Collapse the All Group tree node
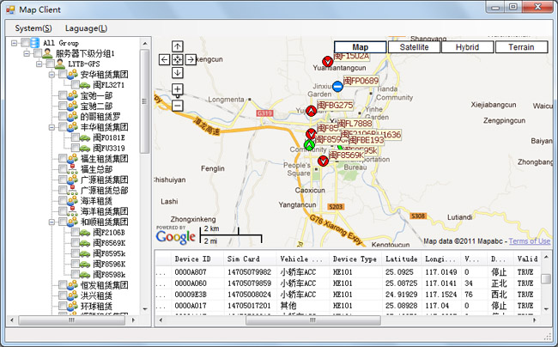Screen dimensions: 558x347 (x=14, y=43)
